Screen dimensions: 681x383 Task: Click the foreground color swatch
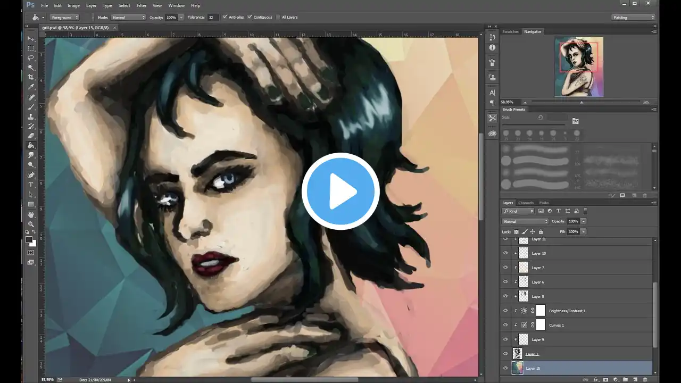[x=29, y=239]
